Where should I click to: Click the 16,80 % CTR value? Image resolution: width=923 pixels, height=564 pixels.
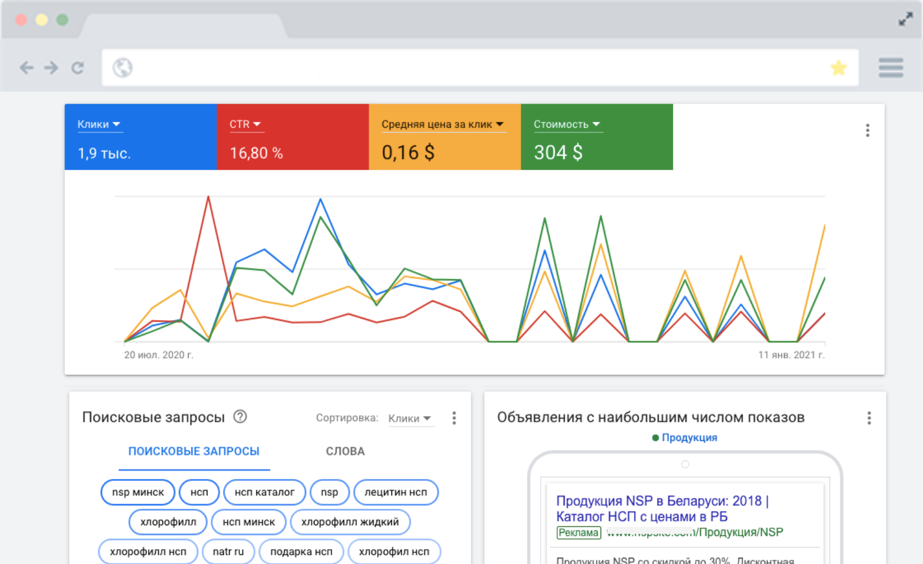[256, 153]
